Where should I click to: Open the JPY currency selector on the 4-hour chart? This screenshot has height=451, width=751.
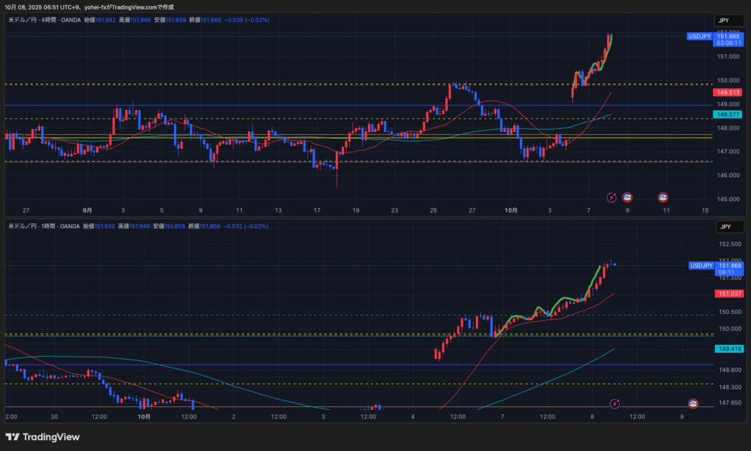[723, 20]
